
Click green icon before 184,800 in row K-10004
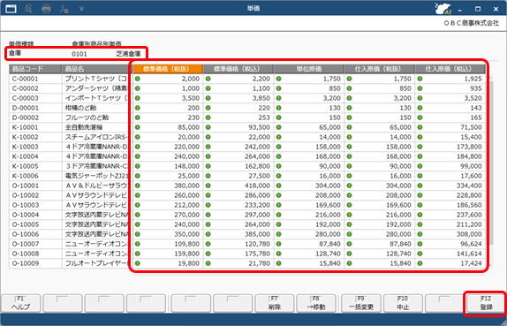click(420, 156)
